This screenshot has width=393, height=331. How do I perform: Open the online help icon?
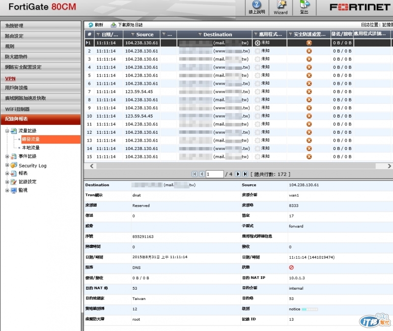(x=256, y=4)
